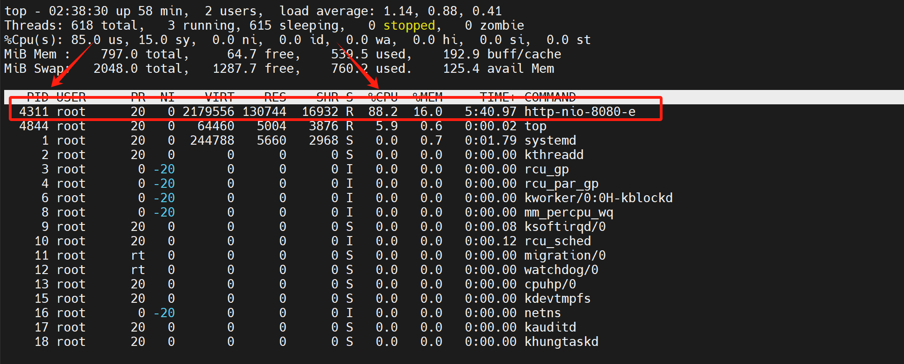904x364 pixels.
Task: Click the %MEM column header
Action: (428, 97)
